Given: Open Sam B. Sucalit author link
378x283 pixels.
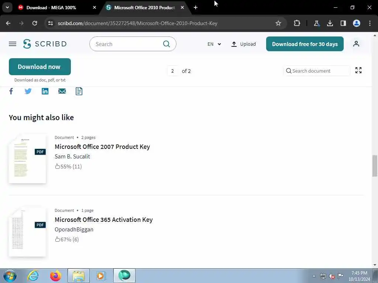Looking at the screenshot, I should tap(72, 156).
